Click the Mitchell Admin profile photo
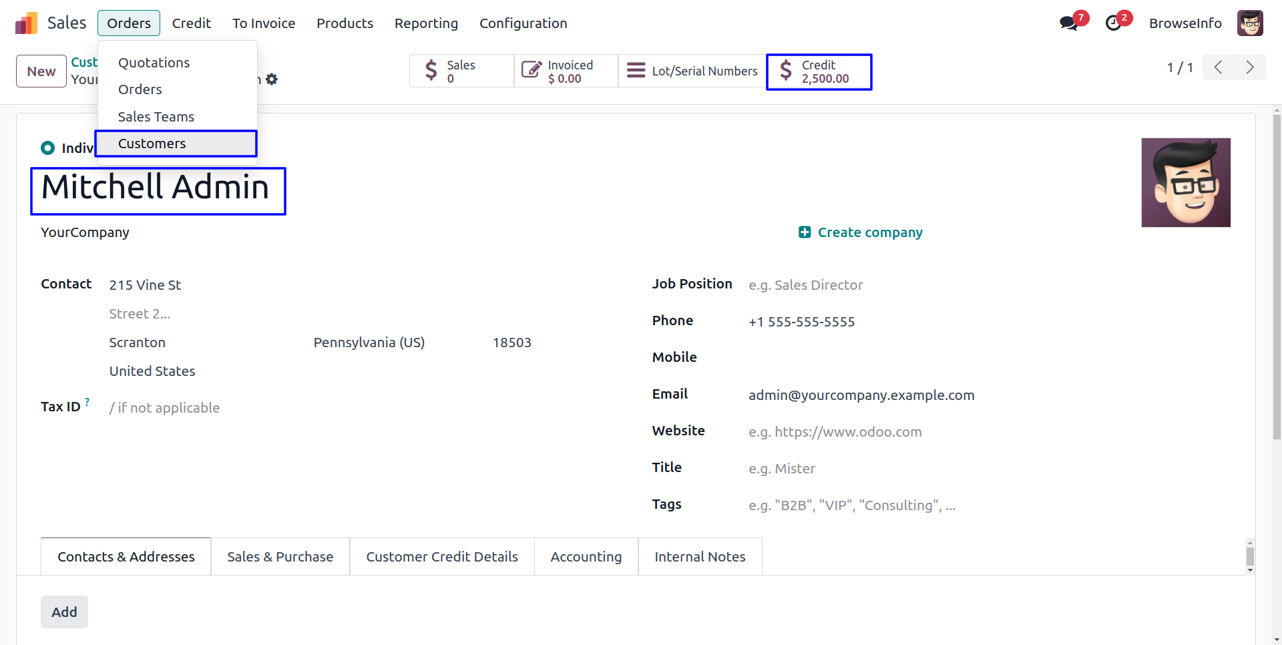The width and height of the screenshot is (1282, 645). coord(1185,182)
